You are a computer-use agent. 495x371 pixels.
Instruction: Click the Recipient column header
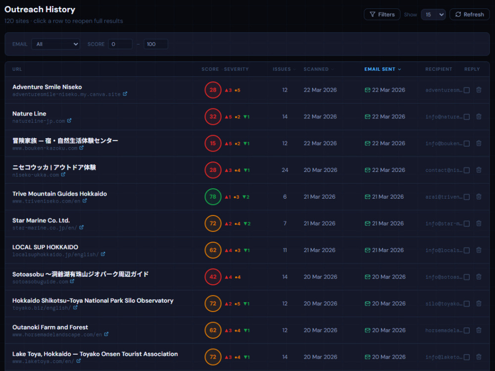click(x=439, y=69)
